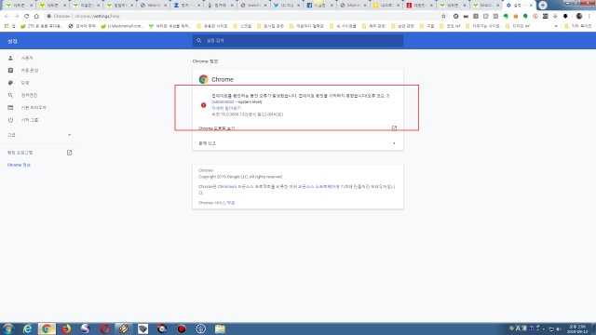Open Chrome three-dot menu
Image resolution: width=596 pixels, height=335 pixels.
coord(589,17)
